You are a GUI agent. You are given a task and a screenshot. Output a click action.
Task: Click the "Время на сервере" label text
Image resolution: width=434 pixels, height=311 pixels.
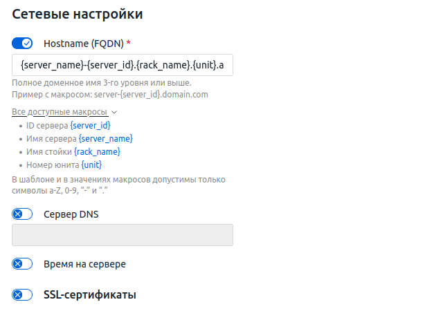(x=84, y=264)
